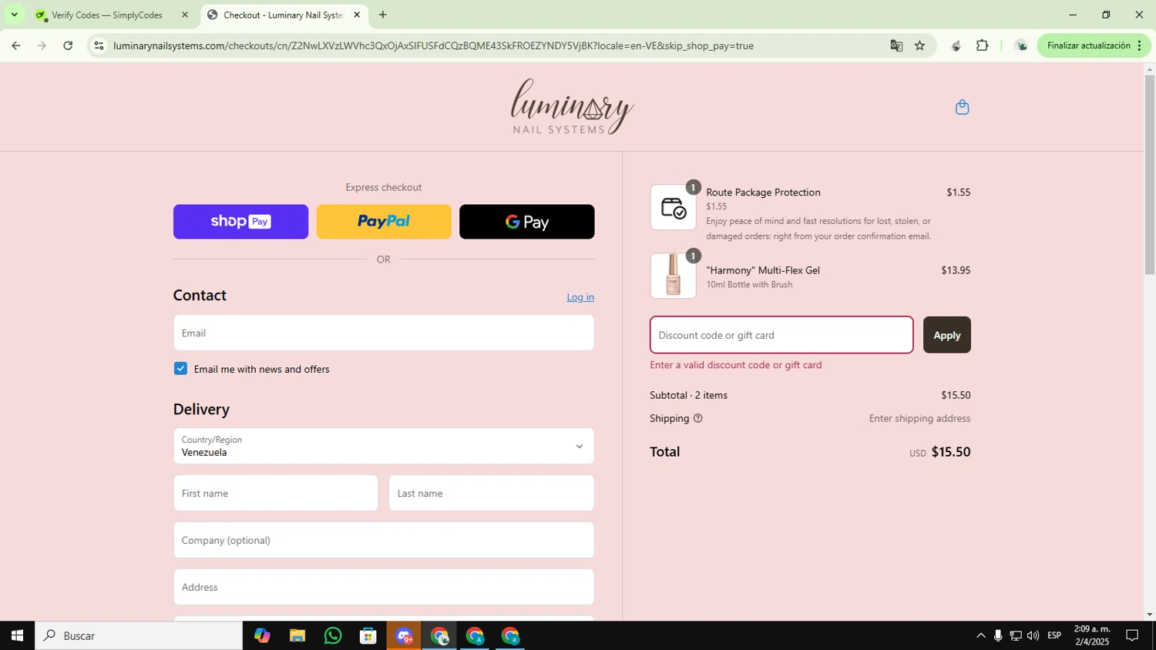Focus the First name field
The height and width of the screenshot is (650, 1156).
click(x=276, y=493)
